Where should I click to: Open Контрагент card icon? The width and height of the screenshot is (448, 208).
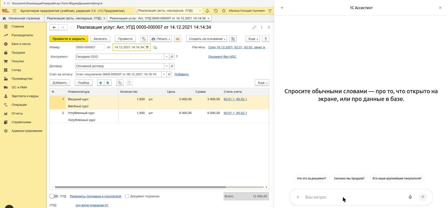point(172,57)
